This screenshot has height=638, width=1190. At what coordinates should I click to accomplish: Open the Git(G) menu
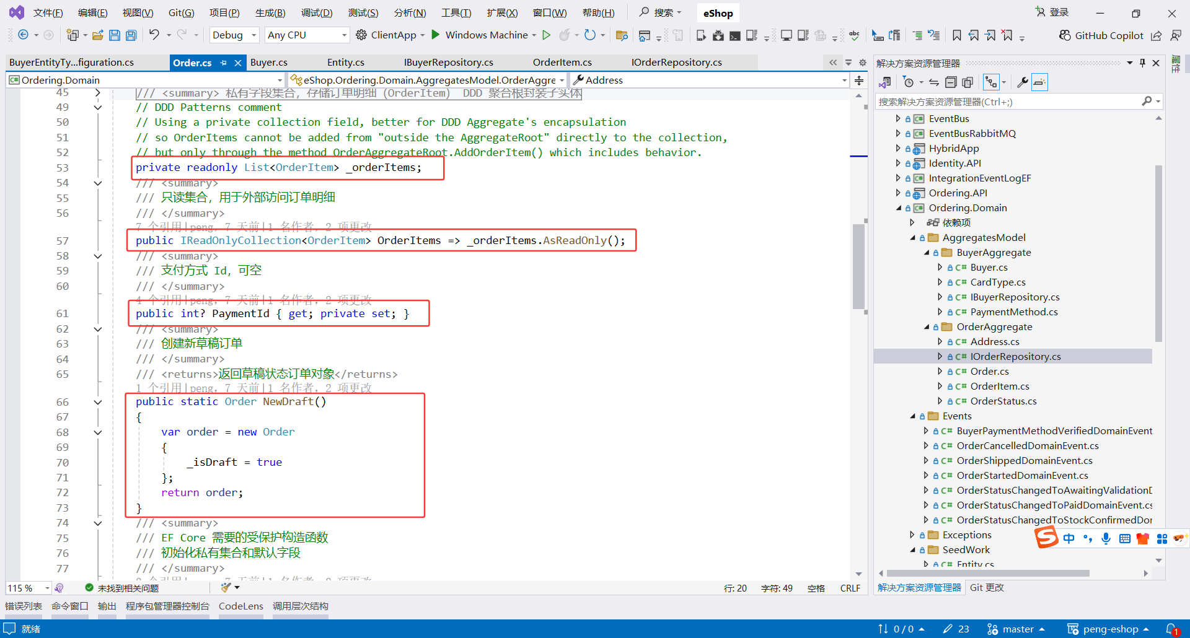coord(181,12)
